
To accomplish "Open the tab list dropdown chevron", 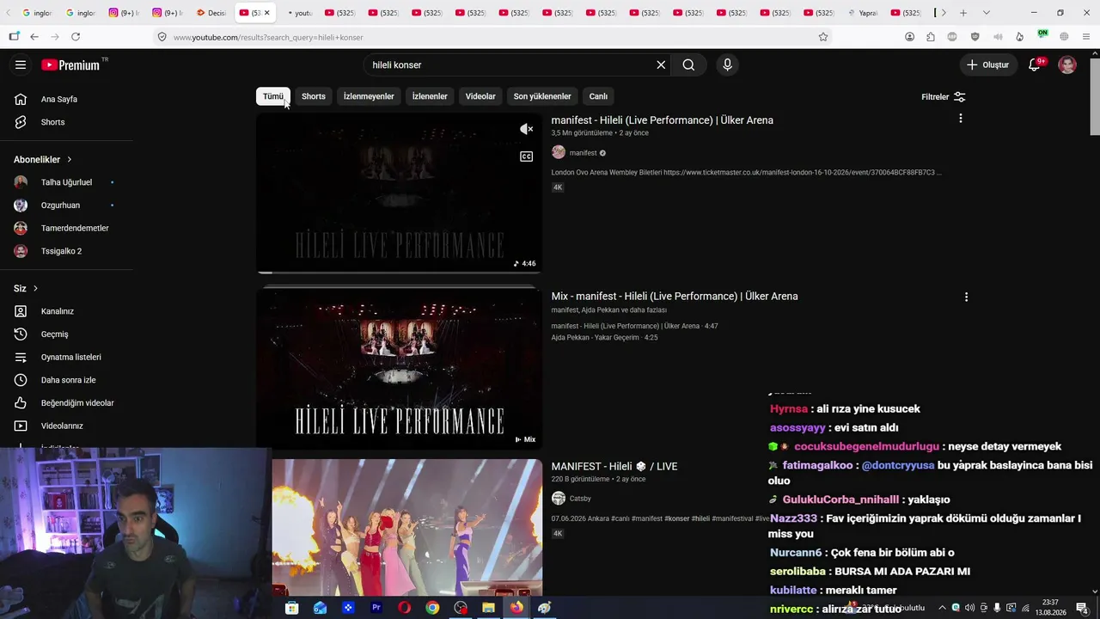I will [x=987, y=13].
